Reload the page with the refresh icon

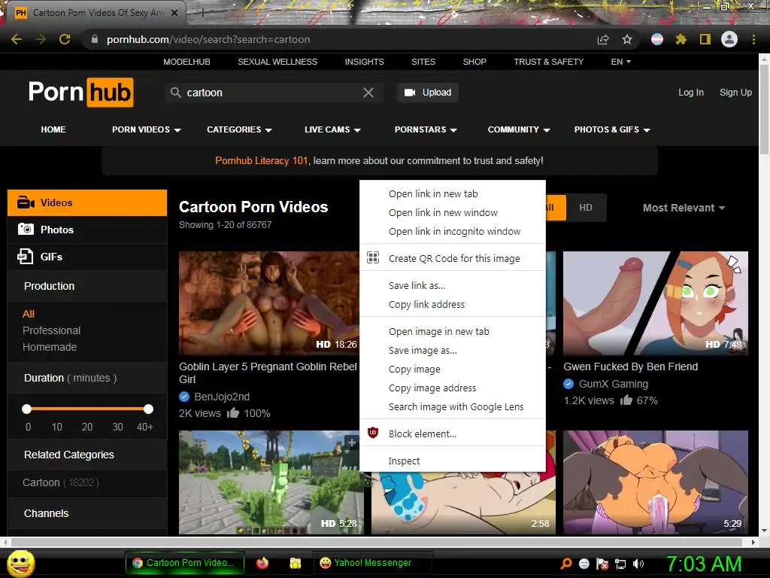click(x=65, y=39)
